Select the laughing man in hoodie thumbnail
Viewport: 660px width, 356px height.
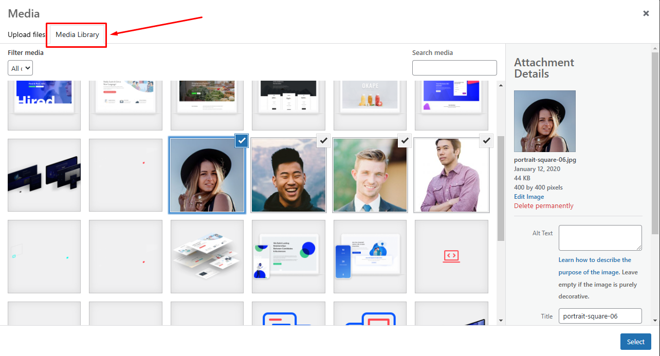(x=289, y=175)
